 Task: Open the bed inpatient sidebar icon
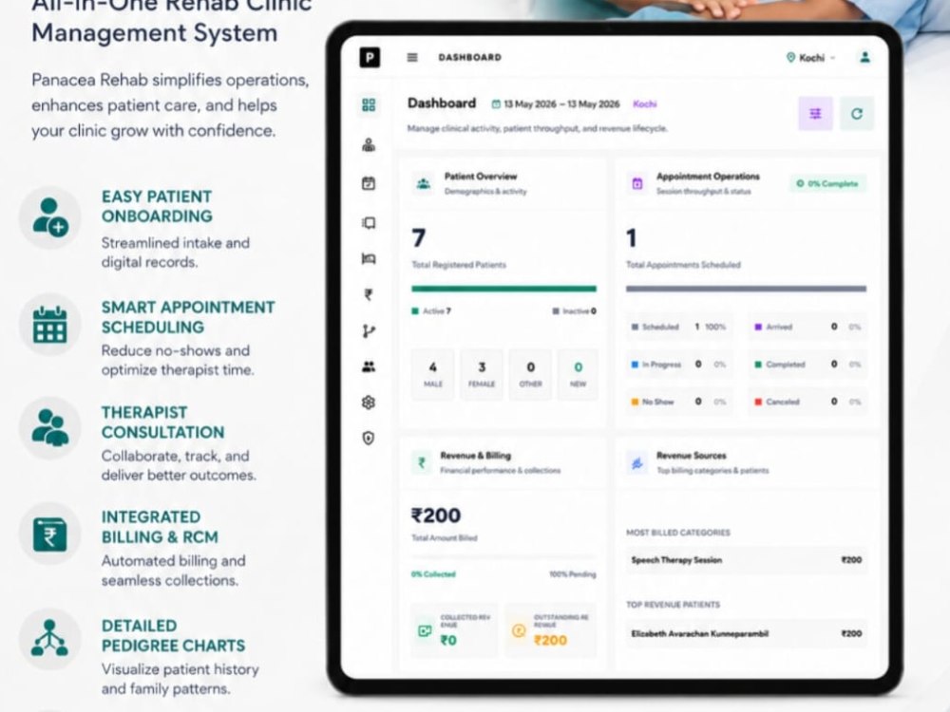(369, 259)
